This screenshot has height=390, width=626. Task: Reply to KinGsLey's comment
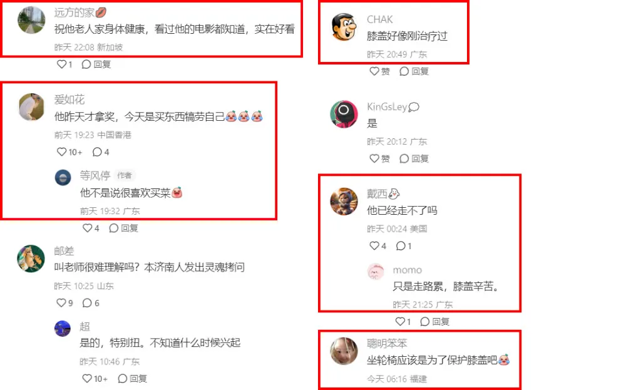pos(414,159)
